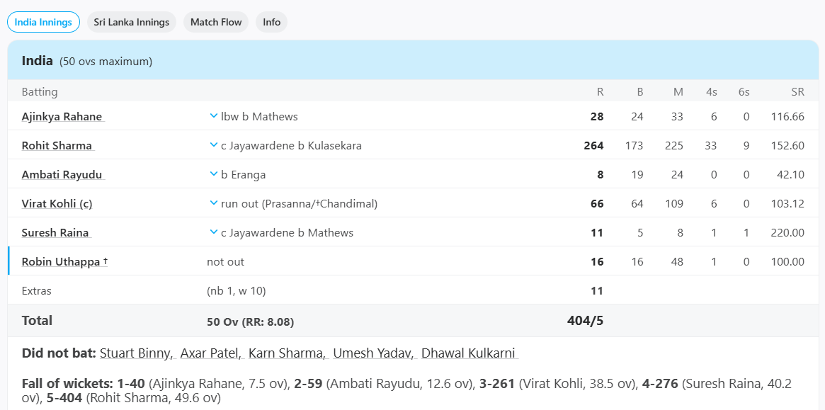Open Suresh Raina's player page
Screen dimensions: 825x410
(x=56, y=232)
